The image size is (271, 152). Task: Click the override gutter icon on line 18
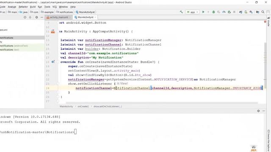coord(53,62)
